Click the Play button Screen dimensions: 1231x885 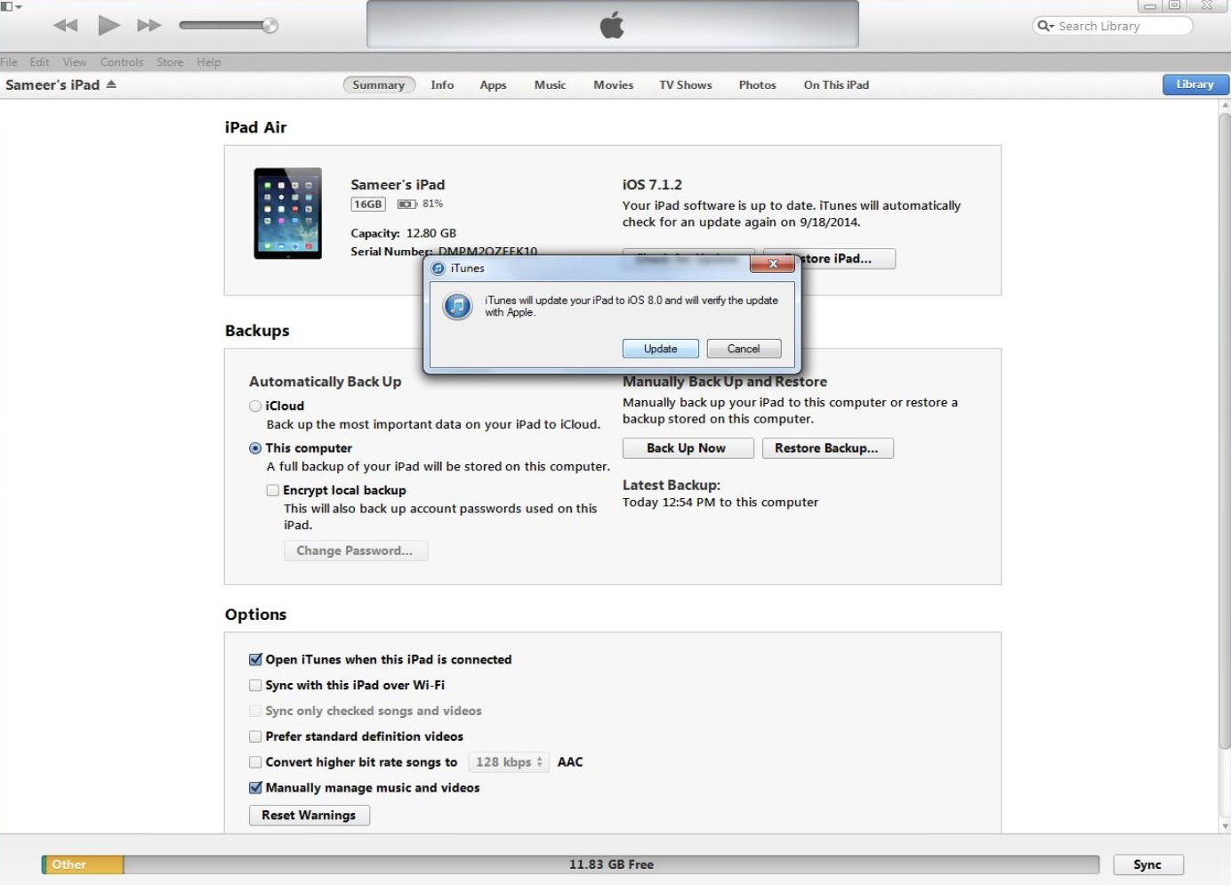107,25
